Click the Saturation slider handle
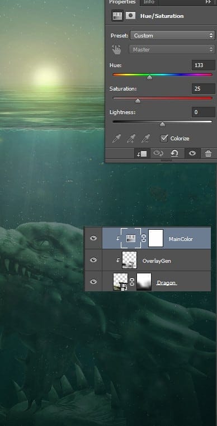217x426 pixels. 138,101
